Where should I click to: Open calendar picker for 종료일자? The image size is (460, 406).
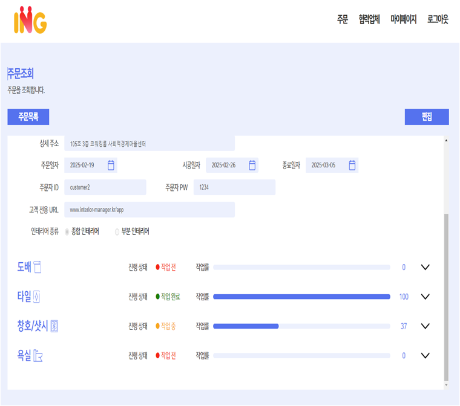352,165
